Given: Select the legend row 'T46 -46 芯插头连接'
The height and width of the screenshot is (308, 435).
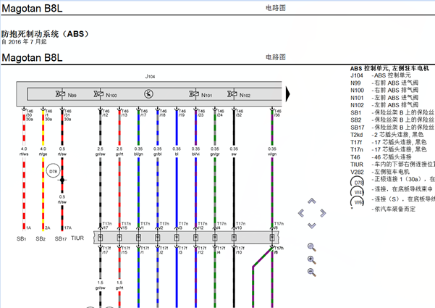Looking at the screenshot, I should coord(381,157).
